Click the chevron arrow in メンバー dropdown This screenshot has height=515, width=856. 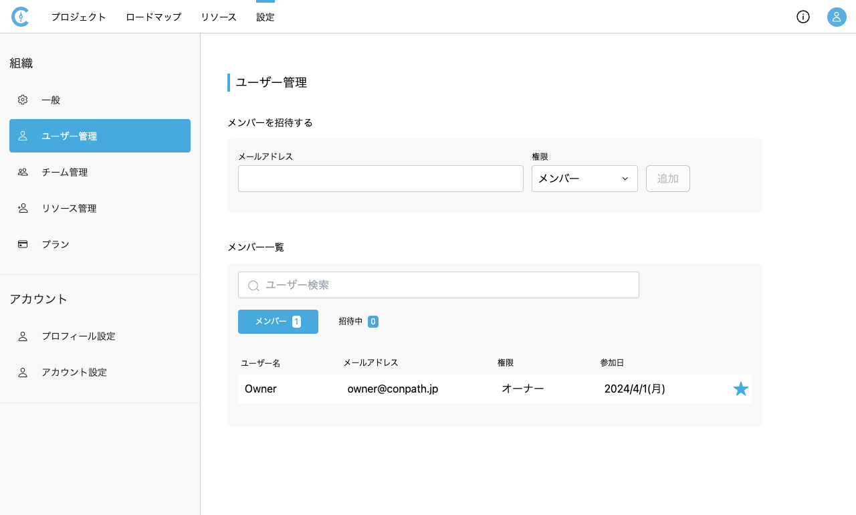pos(625,179)
